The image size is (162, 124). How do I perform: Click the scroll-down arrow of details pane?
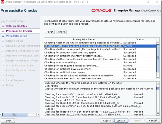tap(158, 114)
